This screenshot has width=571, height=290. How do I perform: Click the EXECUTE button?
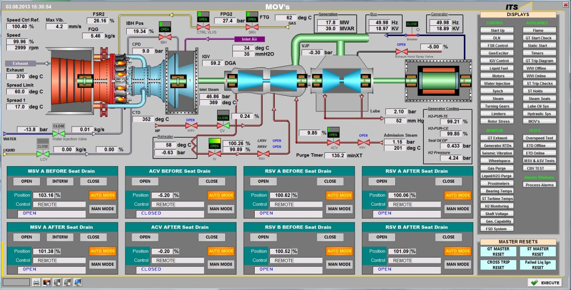click(x=545, y=282)
